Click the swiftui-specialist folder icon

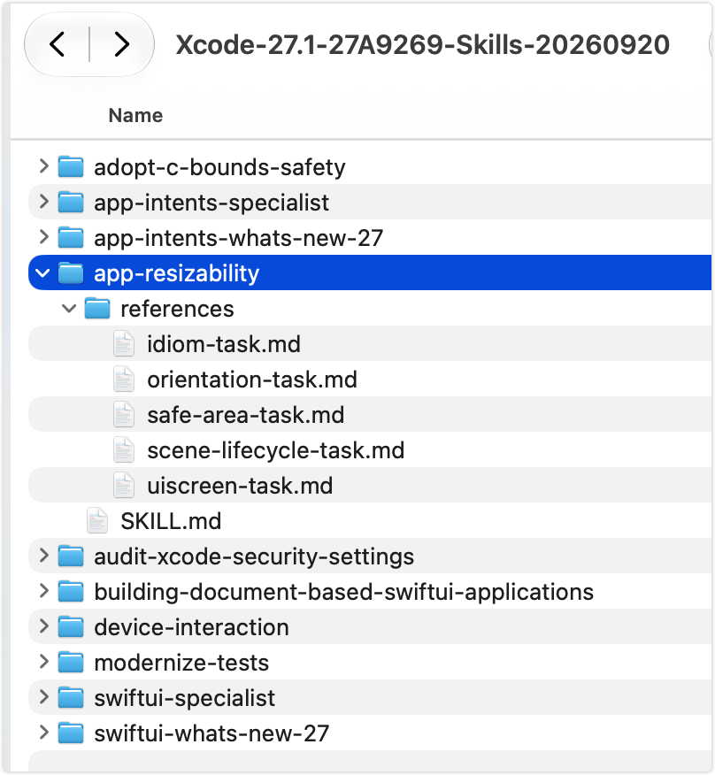pyautogui.click(x=71, y=698)
